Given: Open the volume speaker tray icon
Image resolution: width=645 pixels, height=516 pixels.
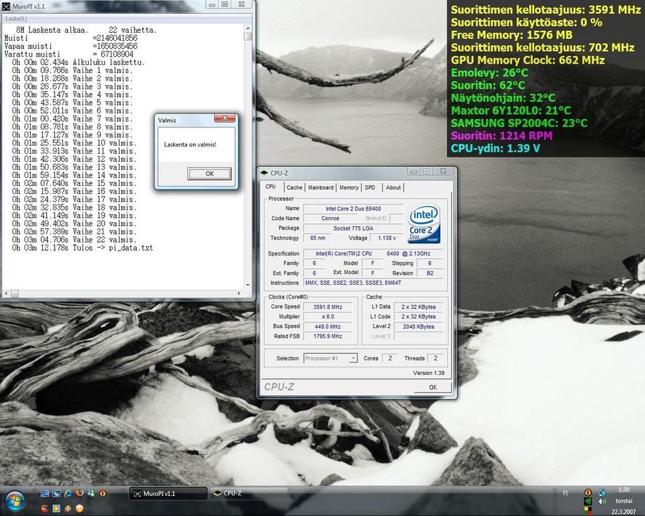Looking at the screenshot, I should (602, 502).
